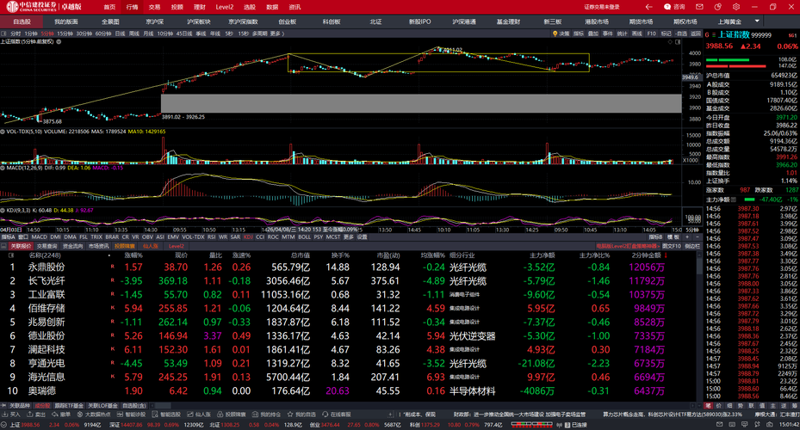This screenshot has width=800, height=430.
Task: Click the China Securities logo
Action: point(32,7)
